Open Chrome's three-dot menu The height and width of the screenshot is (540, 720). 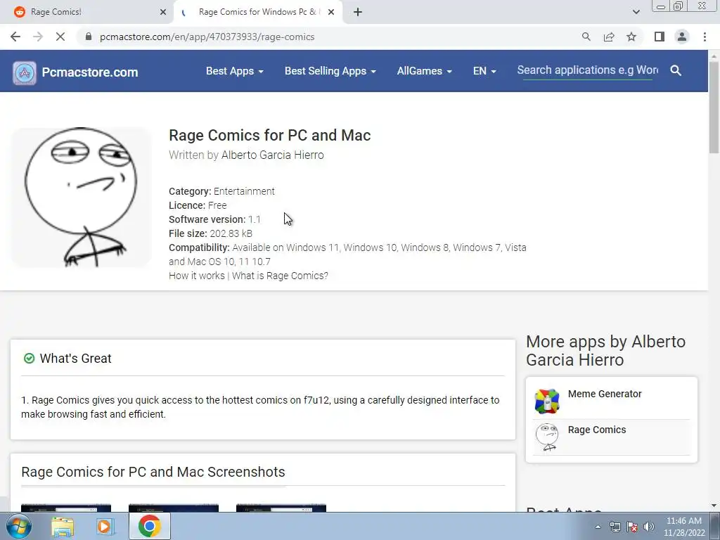(x=705, y=37)
